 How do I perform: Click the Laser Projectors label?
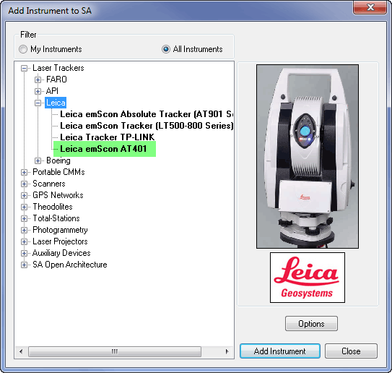[60, 241]
